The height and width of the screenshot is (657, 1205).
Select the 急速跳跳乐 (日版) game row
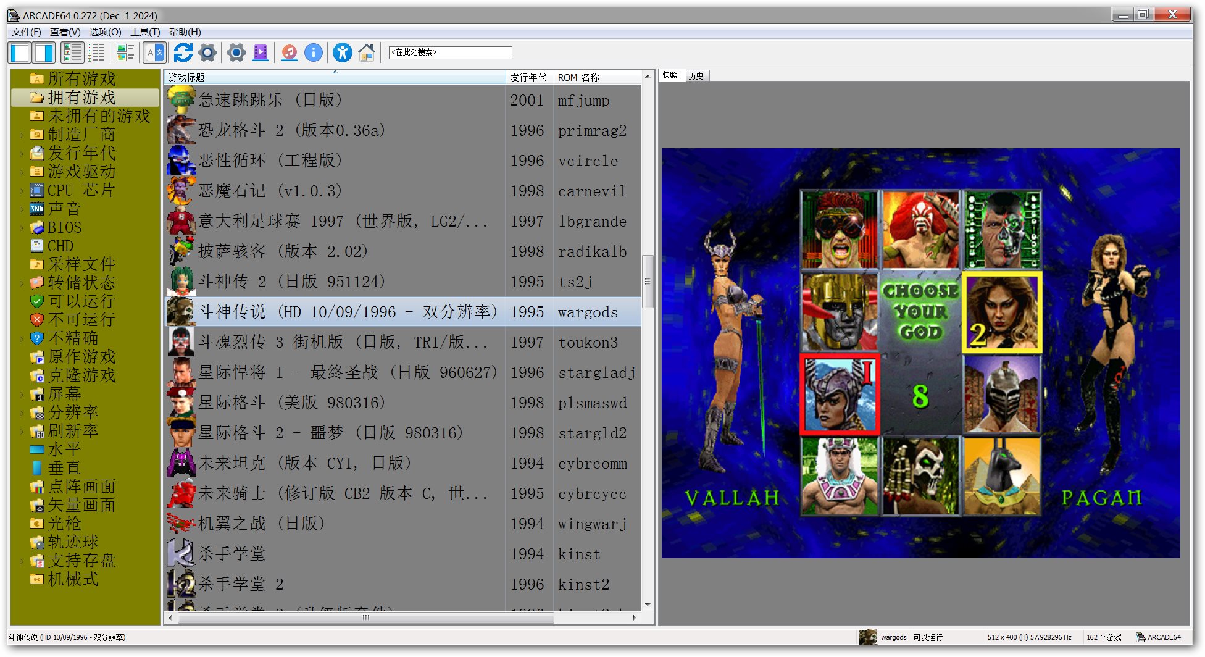pyautogui.click(x=403, y=100)
